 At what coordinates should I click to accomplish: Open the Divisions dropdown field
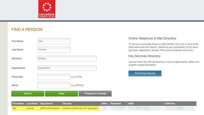tap(67, 59)
